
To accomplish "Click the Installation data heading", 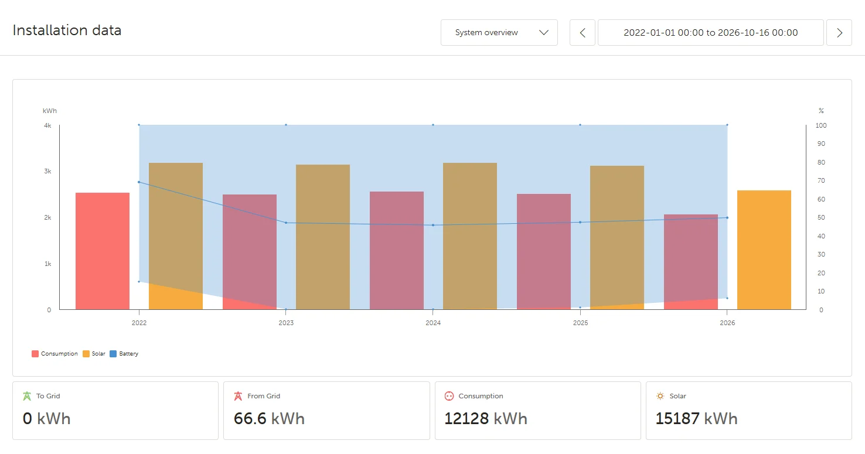I will 67,30.
